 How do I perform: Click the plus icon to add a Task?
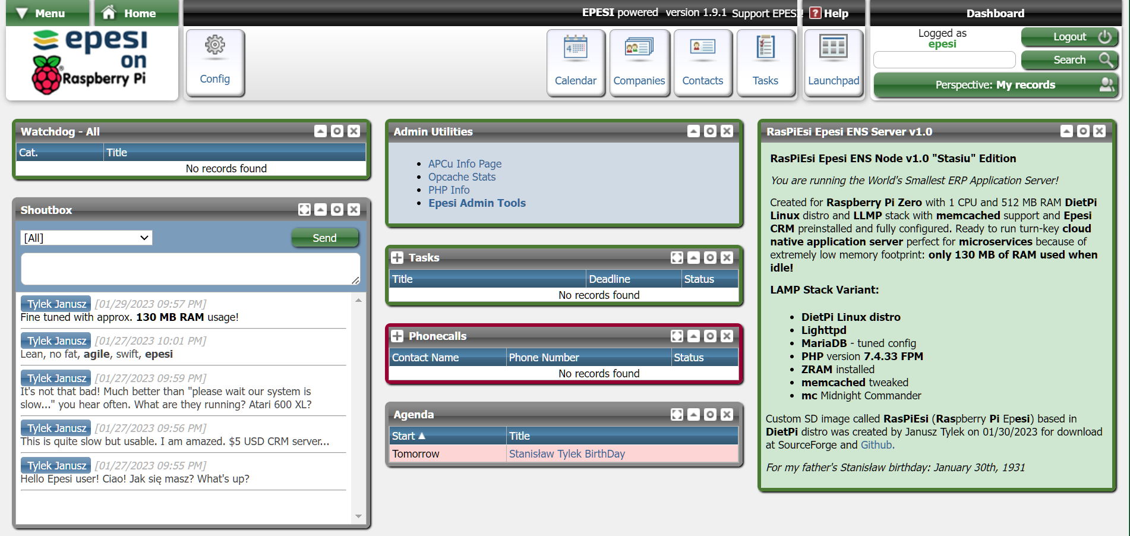397,258
